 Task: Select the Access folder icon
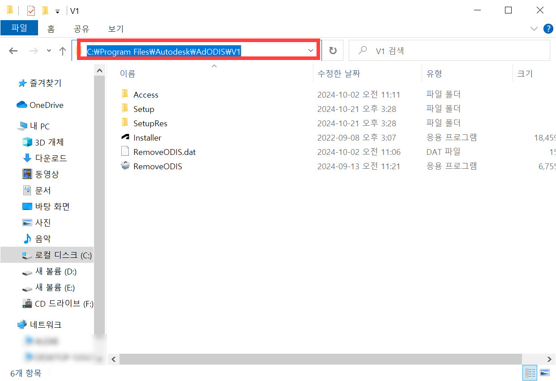coord(125,94)
